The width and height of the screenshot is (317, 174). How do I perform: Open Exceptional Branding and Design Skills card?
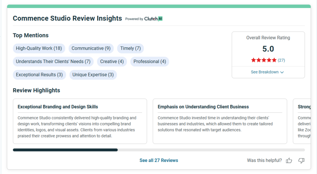pos(80,121)
